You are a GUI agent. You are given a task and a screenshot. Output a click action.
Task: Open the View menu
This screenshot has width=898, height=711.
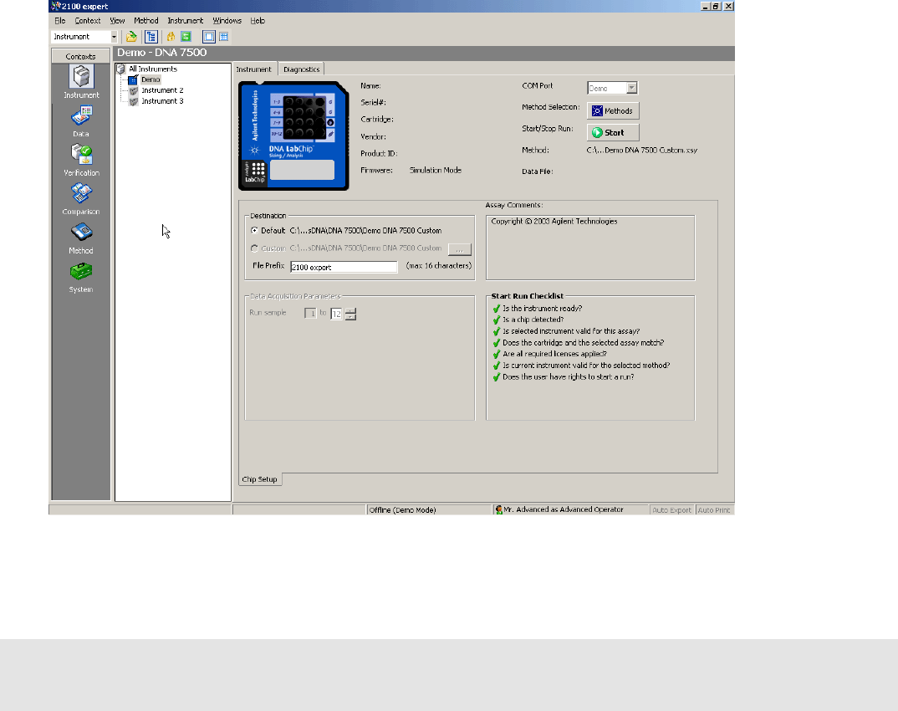click(x=117, y=21)
